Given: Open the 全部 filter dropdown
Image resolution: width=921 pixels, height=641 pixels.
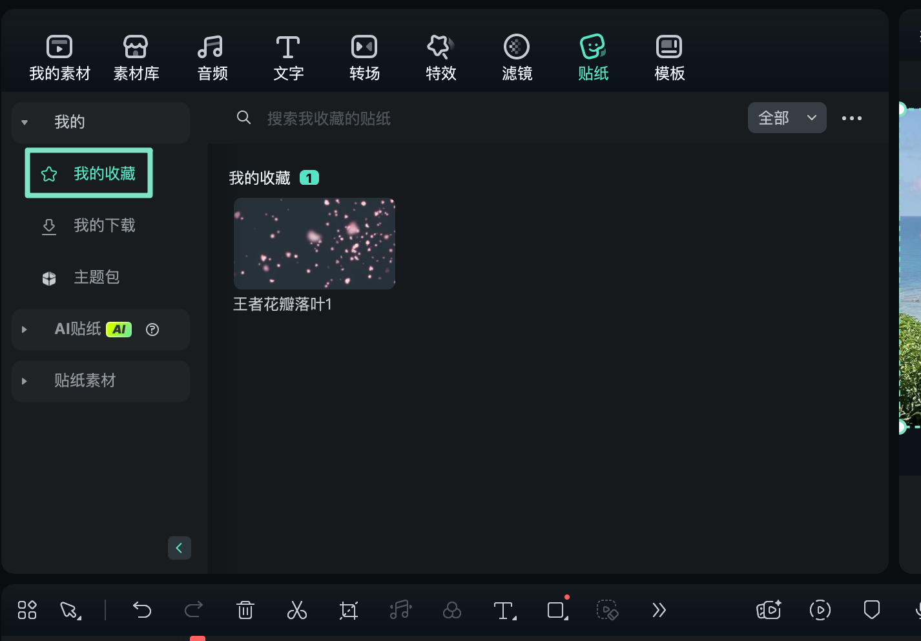Looking at the screenshot, I should coord(787,118).
